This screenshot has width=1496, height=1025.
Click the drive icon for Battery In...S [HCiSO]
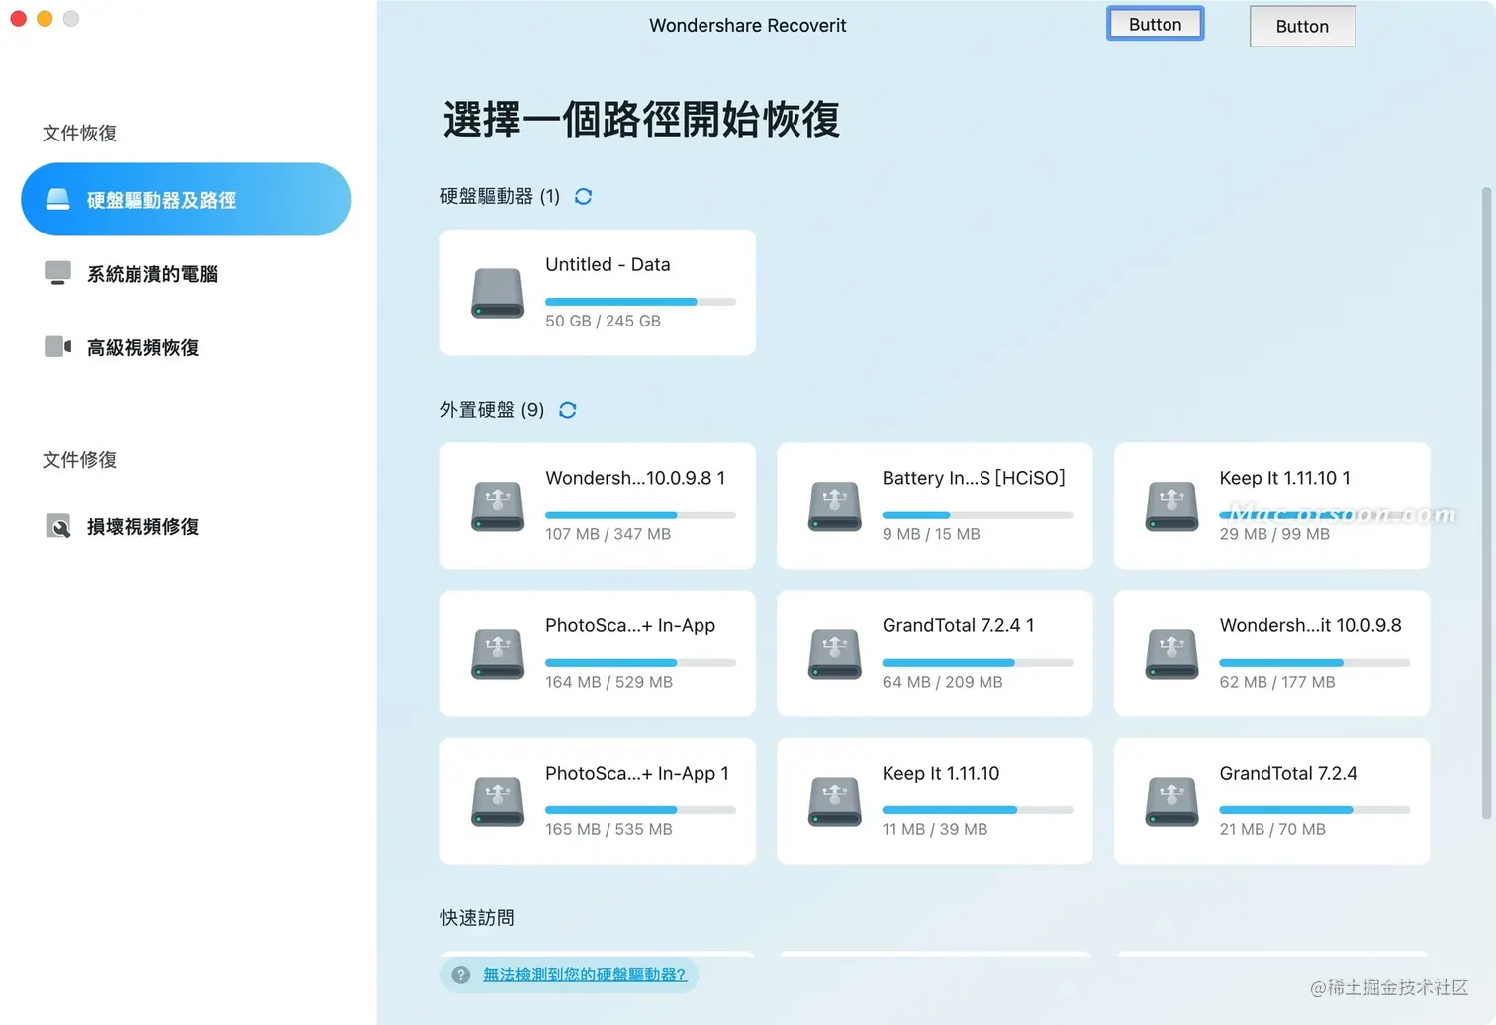pos(835,507)
